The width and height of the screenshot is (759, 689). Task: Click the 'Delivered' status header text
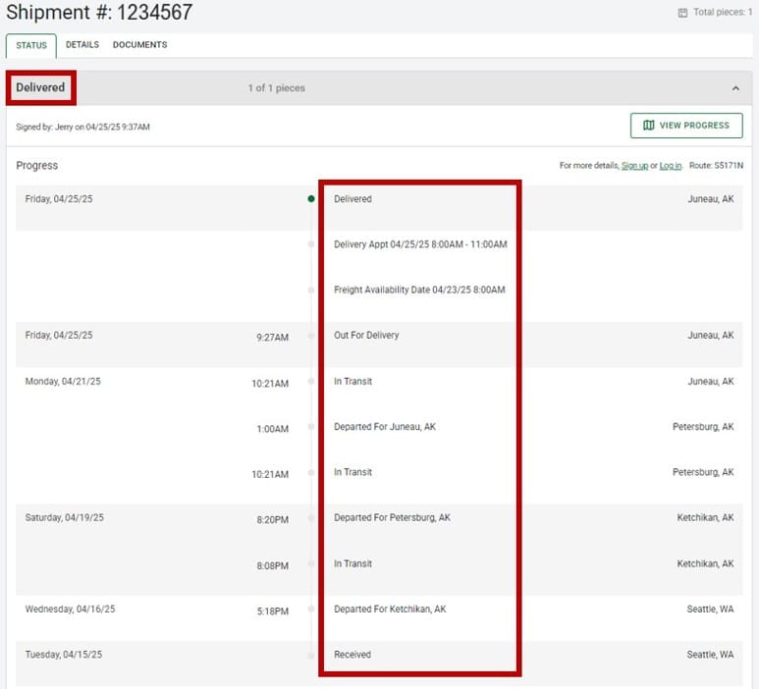pos(40,87)
